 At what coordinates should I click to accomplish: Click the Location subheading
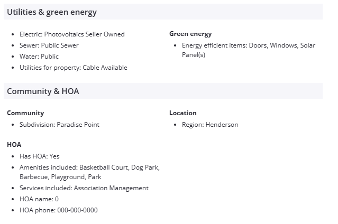(x=182, y=113)
